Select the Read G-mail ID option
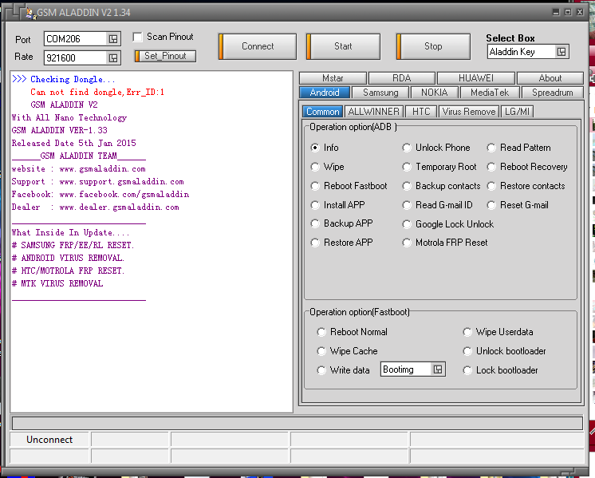The height and width of the screenshot is (478, 595). [438, 205]
